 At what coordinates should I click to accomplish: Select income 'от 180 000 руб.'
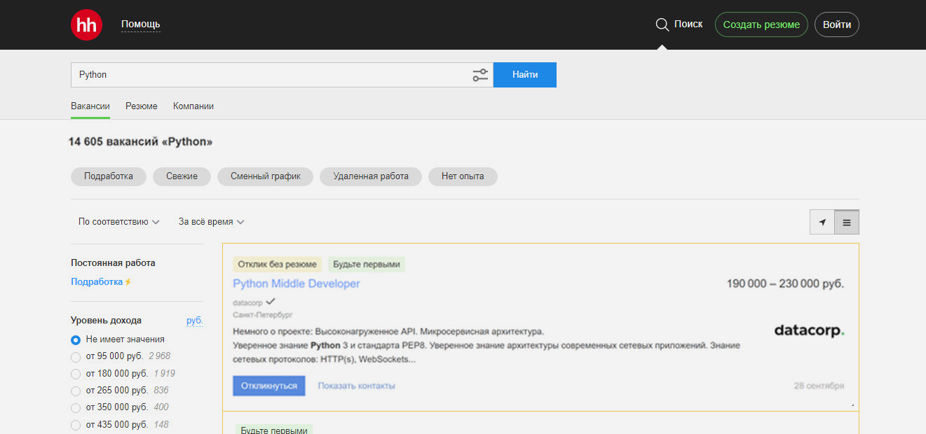click(x=76, y=374)
